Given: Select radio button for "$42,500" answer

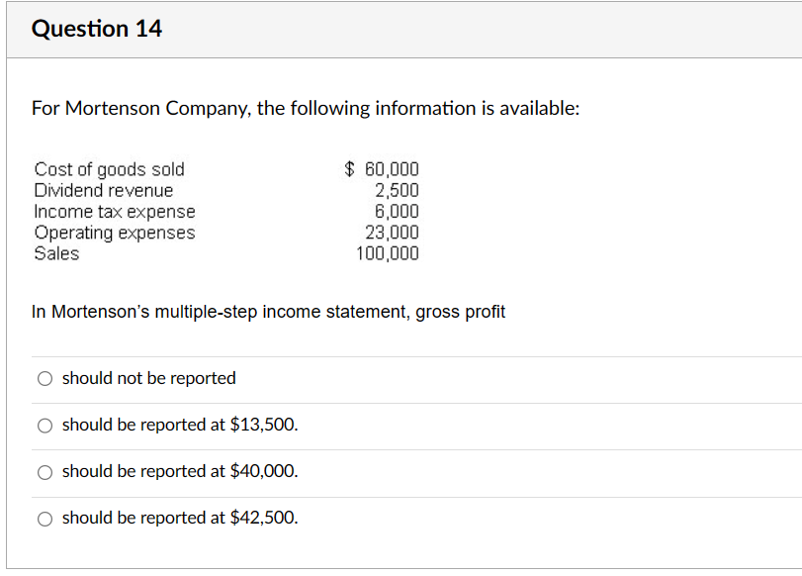Looking at the screenshot, I should [x=45, y=518].
